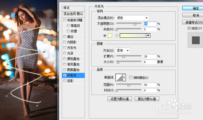Tick the 纹理 checkbox

(68, 31)
